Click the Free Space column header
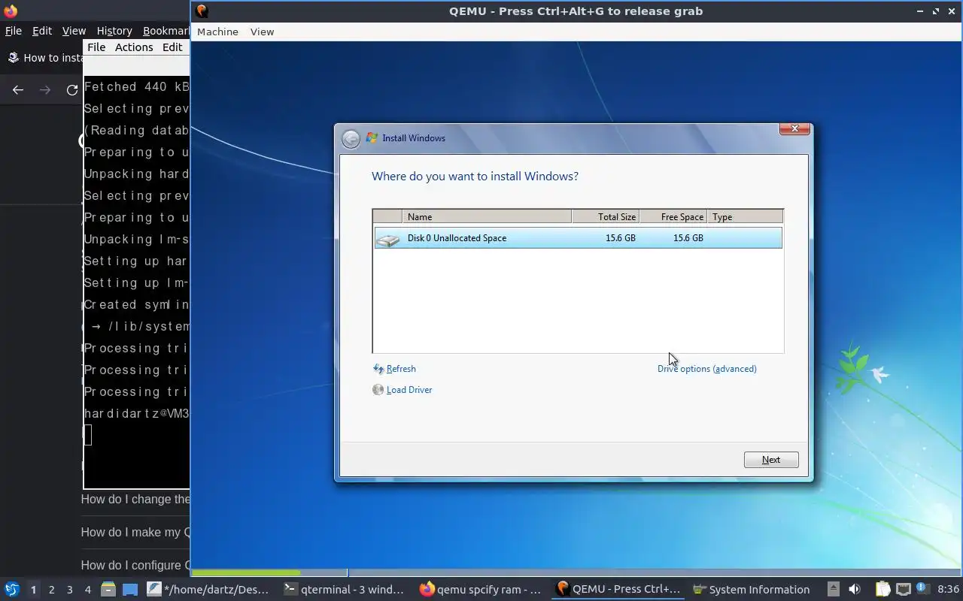The image size is (963, 601). coord(673,217)
